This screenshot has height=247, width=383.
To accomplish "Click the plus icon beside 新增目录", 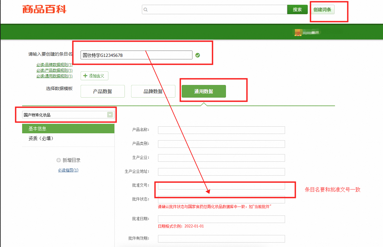I will click(58, 160).
